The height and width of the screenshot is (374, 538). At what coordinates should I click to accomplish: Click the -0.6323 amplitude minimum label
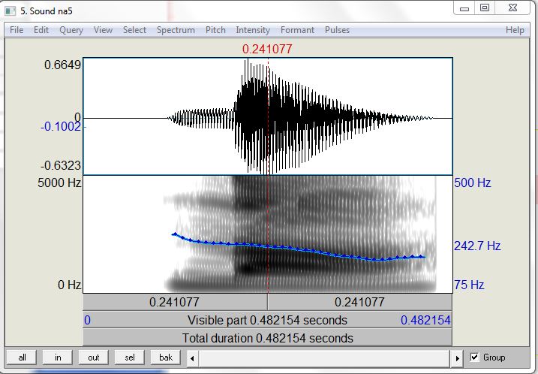tap(61, 166)
